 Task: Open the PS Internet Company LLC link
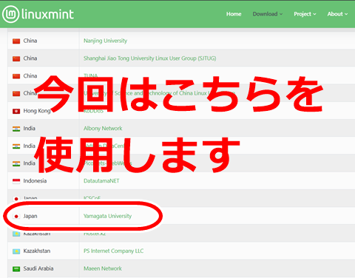pos(113,251)
